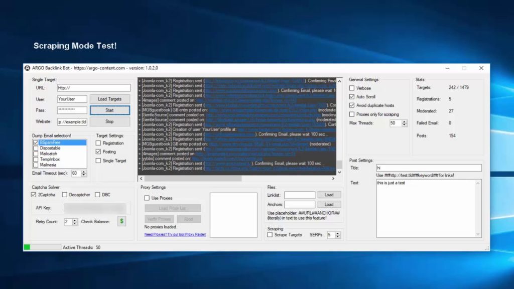This screenshot has width=514, height=289.
Task: Increase the Max Threads value
Action: 404,121
